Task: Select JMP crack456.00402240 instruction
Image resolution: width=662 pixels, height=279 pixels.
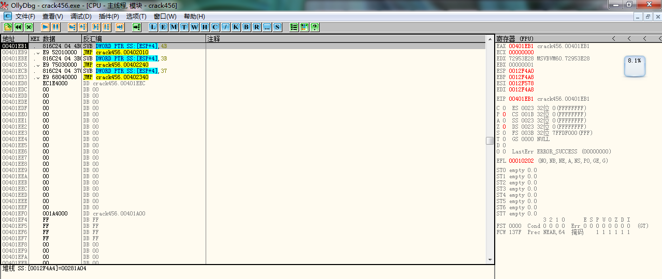Action: pos(116,65)
